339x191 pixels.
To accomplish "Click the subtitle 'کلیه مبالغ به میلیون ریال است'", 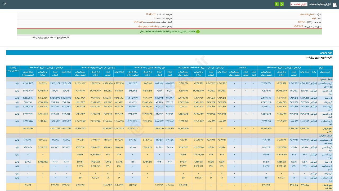I will click(319, 57).
